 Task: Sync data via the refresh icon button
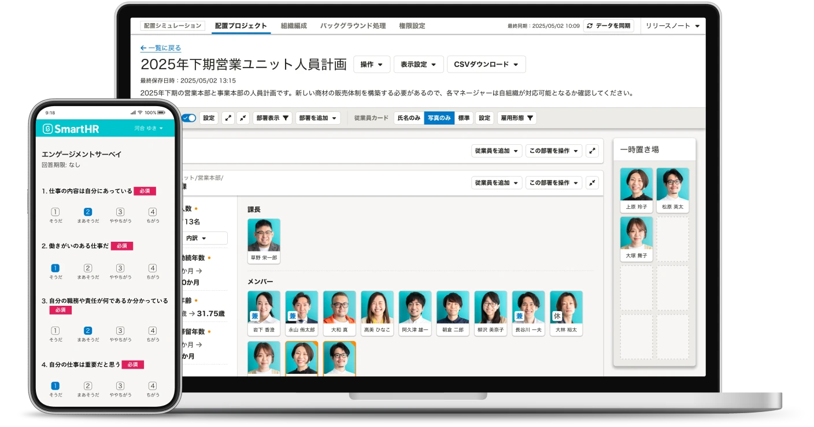[590, 26]
